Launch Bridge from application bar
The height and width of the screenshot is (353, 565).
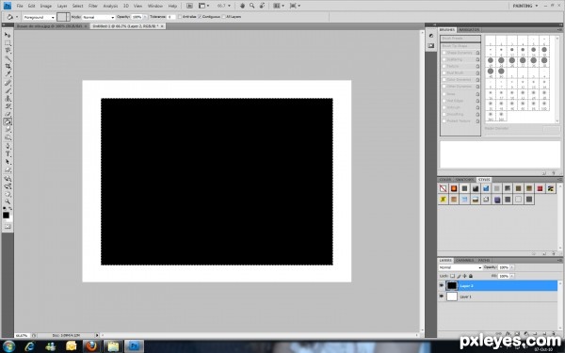(x=189, y=6)
